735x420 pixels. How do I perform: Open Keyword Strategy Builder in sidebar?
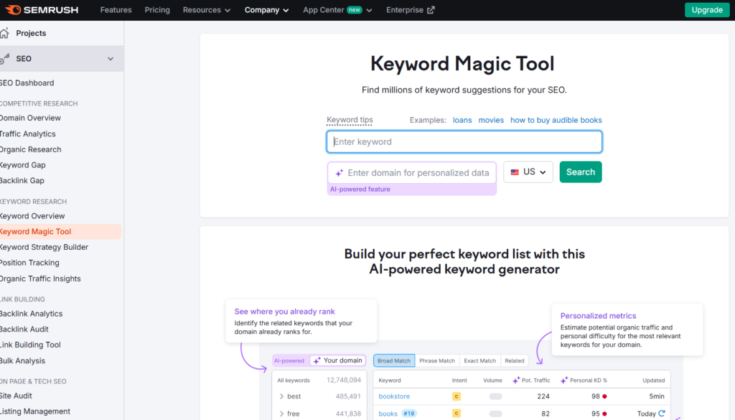(x=44, y=247)
